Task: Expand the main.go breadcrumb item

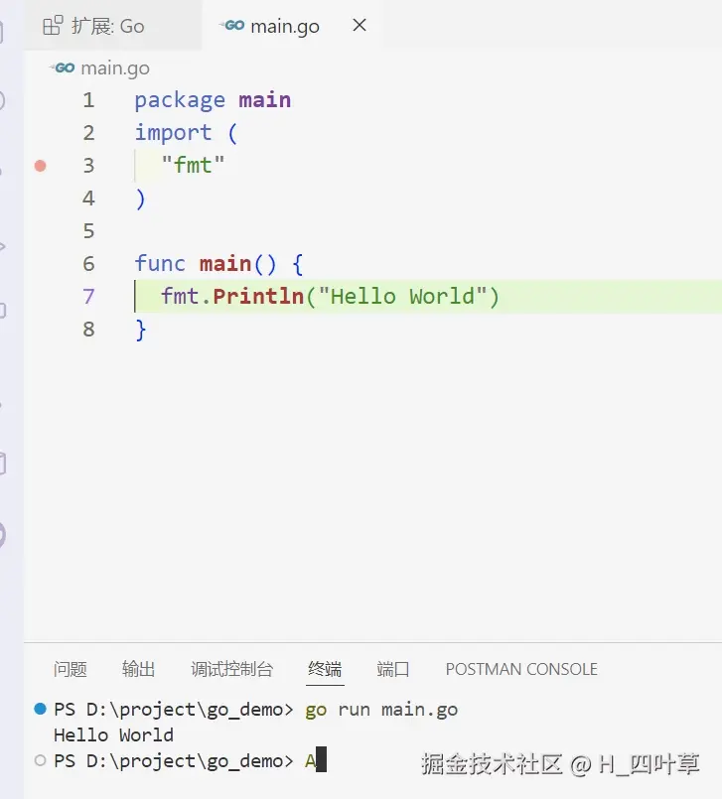Action: (x=114, y=67)
